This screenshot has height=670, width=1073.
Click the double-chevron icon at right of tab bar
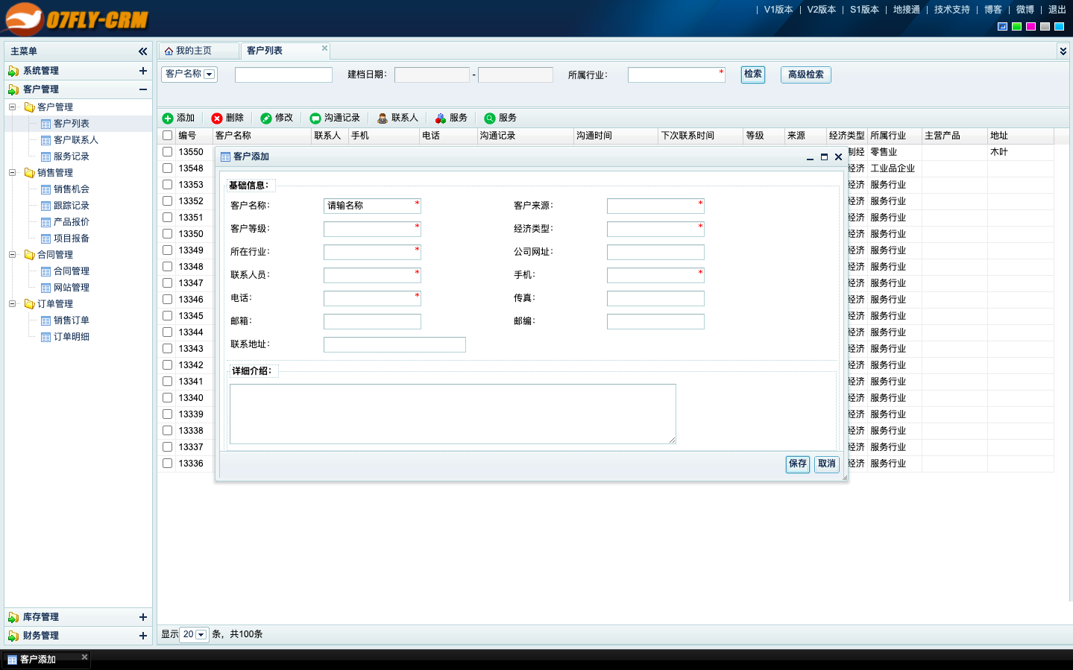pos(1063,51)
